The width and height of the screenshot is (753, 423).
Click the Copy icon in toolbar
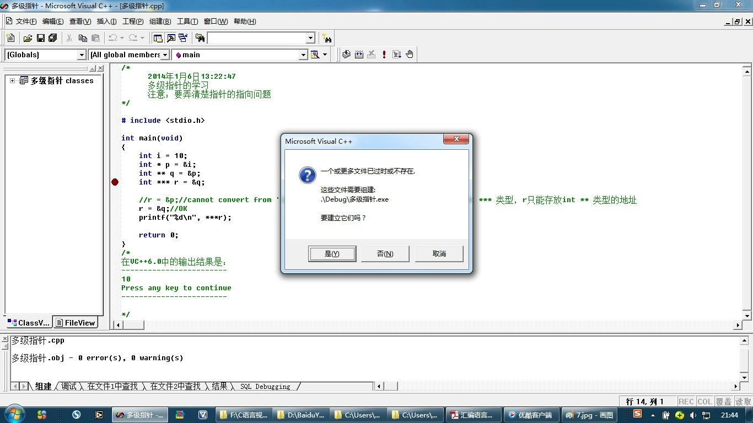coord(83,38)
